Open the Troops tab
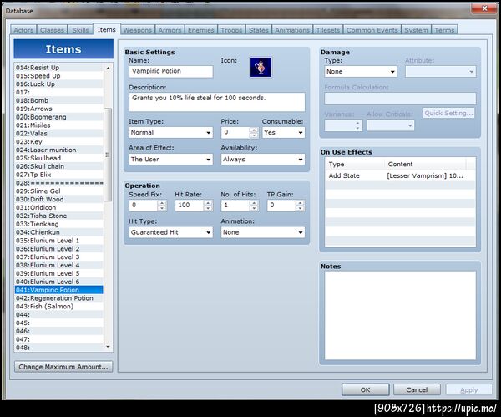Viewport: 501px width, 417px height. click(231, 30)
